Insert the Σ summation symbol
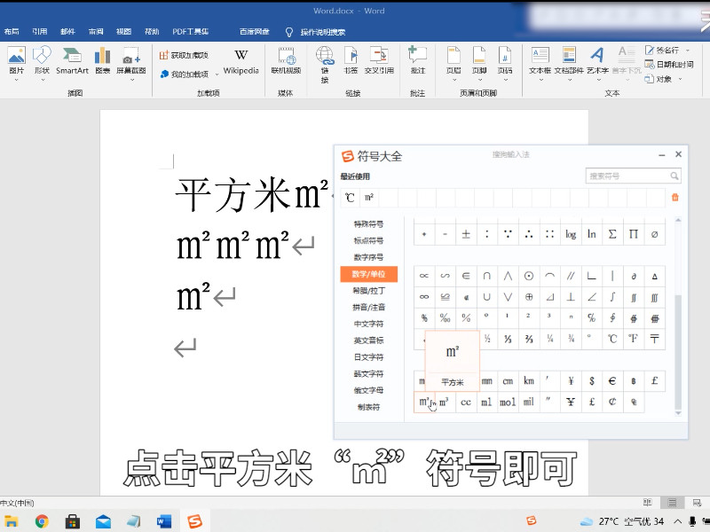Screen dimensions: 710x532 coord(612,234)
